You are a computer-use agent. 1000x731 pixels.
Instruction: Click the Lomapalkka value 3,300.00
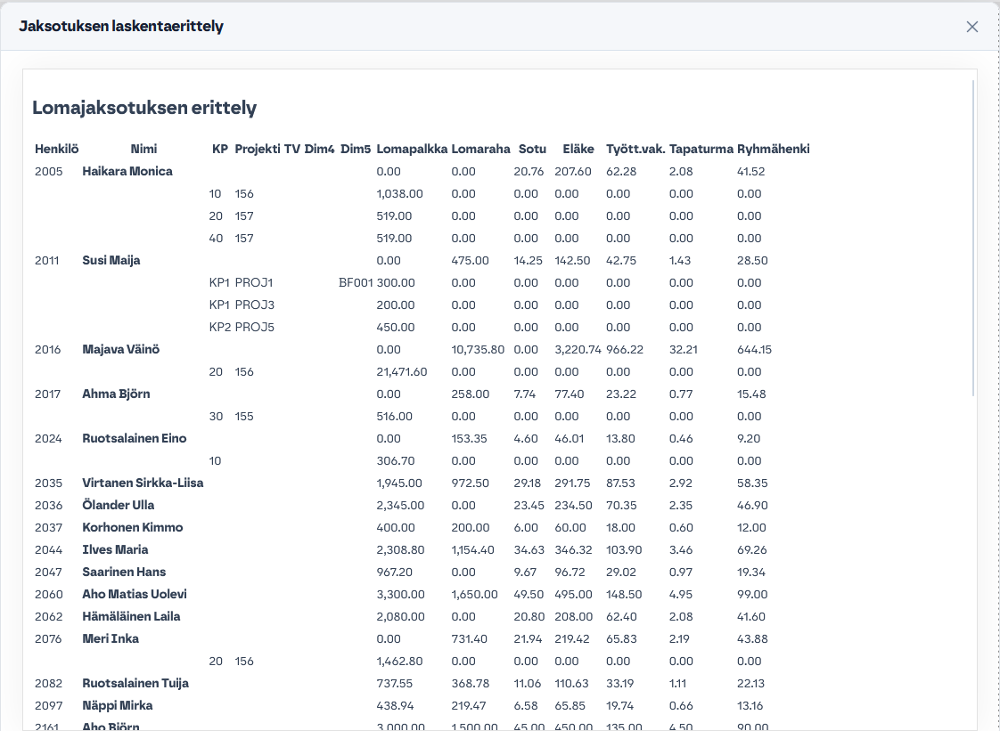coord(400,596)
